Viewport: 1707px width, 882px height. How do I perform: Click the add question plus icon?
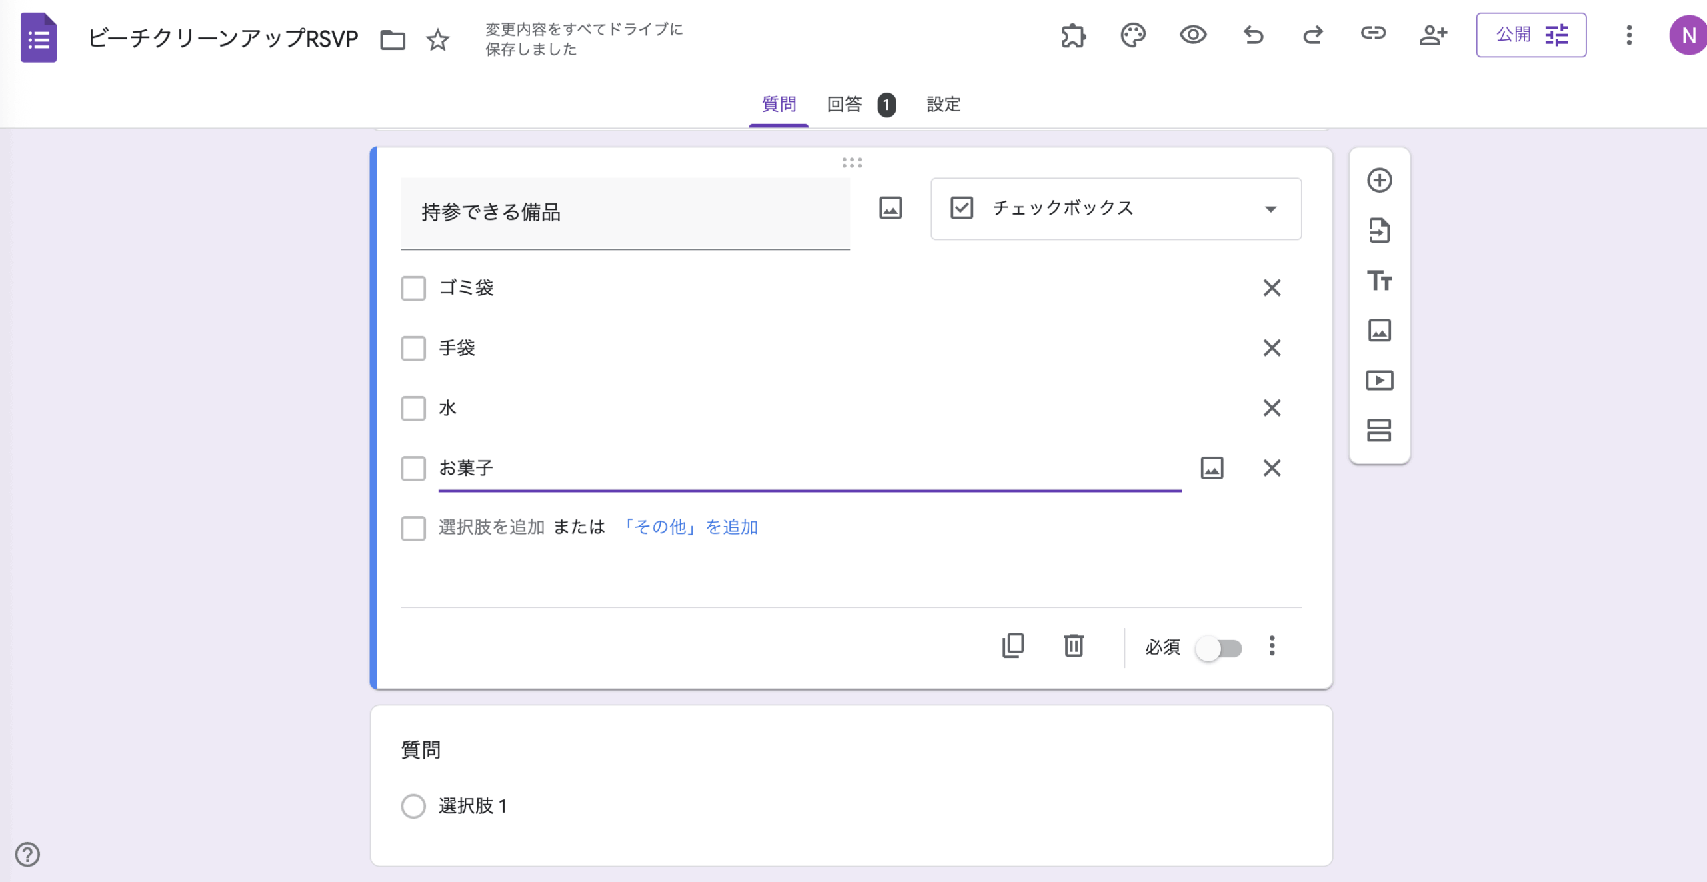pyautogui.click(x=1379, y=181)
